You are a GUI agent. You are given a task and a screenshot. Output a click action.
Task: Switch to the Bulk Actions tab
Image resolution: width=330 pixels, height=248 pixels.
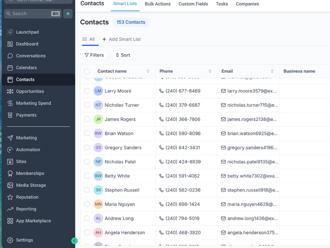coord(157,4)
